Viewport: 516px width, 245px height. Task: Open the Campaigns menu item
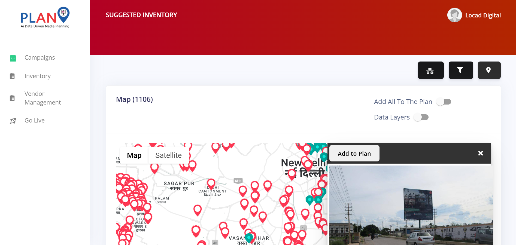click(40, 57)
